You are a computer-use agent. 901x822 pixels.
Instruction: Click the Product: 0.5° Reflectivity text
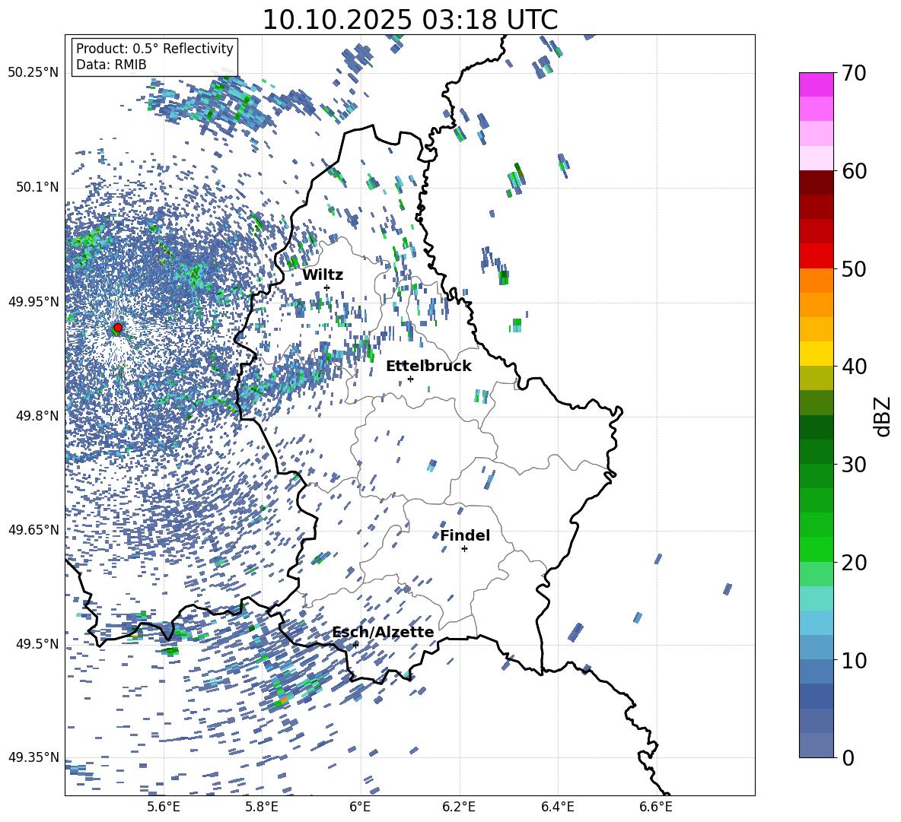click(x=154, y=49)
